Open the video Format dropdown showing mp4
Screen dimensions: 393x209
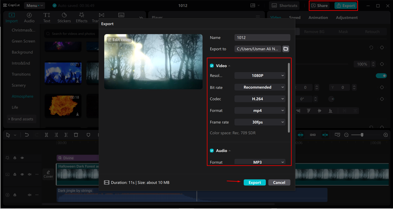tap(260, 111)
